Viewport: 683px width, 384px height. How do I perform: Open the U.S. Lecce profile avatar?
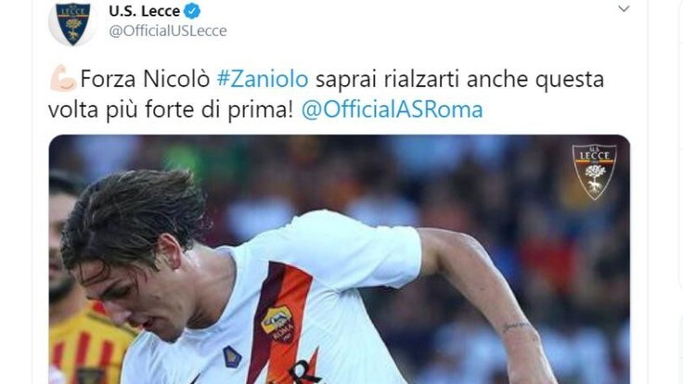pos(72,23)
